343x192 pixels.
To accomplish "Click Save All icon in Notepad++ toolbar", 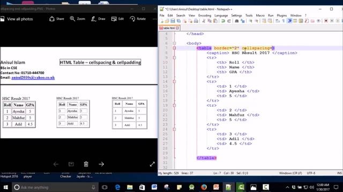I will tap(178, 21).
